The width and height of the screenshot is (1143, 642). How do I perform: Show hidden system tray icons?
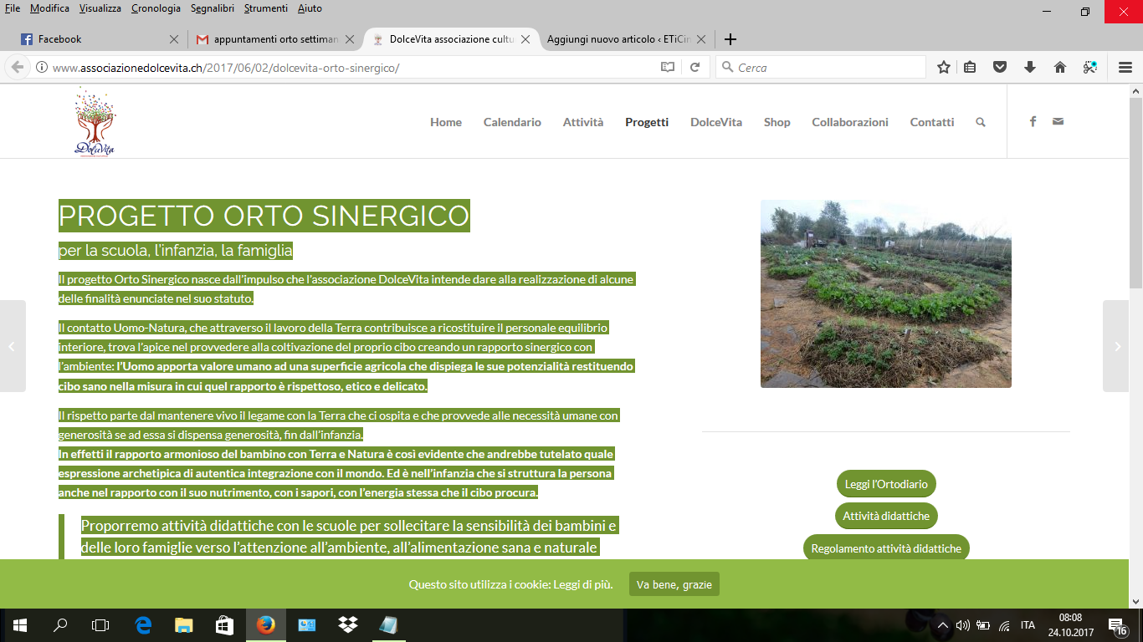pos(942,625)
